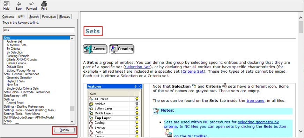The height and width of the screenshot is (138, 304).
Task: Select Highlight Sets index entry
Action: pos(15,81)
